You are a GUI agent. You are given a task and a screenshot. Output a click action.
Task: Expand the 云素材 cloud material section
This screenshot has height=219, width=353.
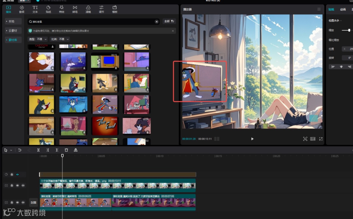[13, 30]
